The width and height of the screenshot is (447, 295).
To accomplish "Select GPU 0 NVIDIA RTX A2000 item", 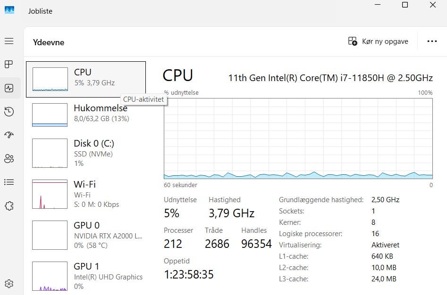I will pos(86,235).
